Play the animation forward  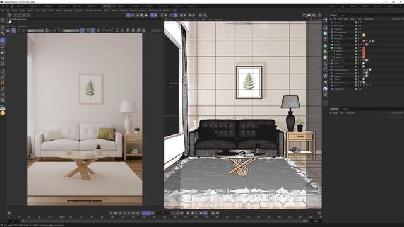[124, 213]
